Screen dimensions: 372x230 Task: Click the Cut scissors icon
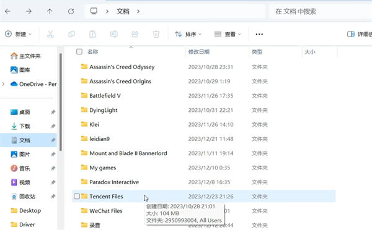50,34
